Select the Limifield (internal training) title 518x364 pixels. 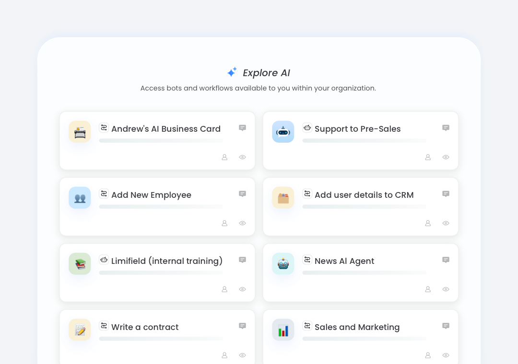pos(166,261)
